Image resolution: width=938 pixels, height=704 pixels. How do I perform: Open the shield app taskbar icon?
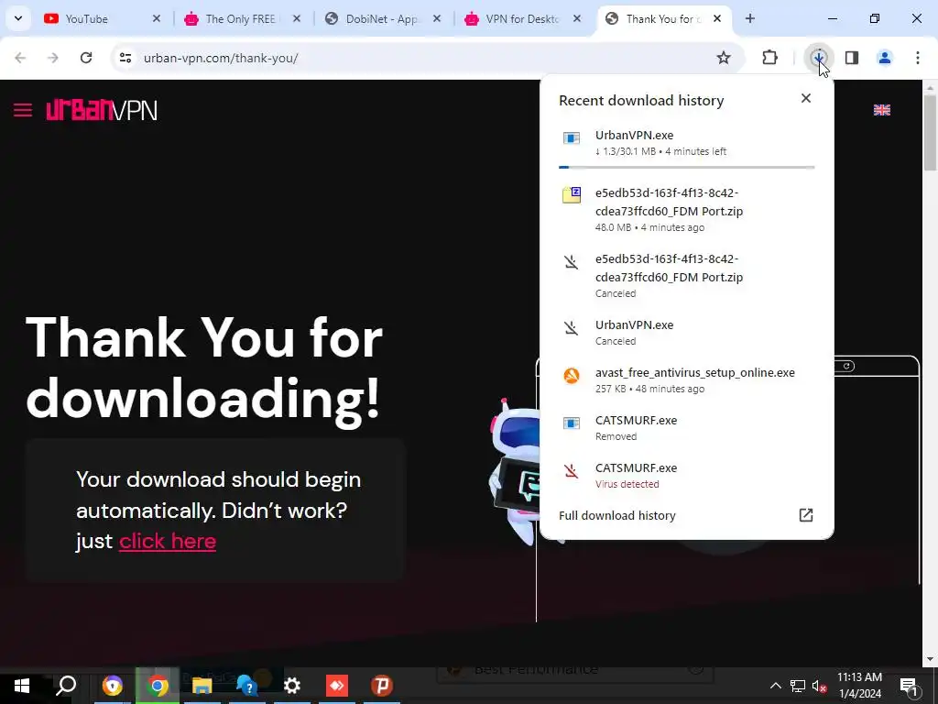pos(112,686)
